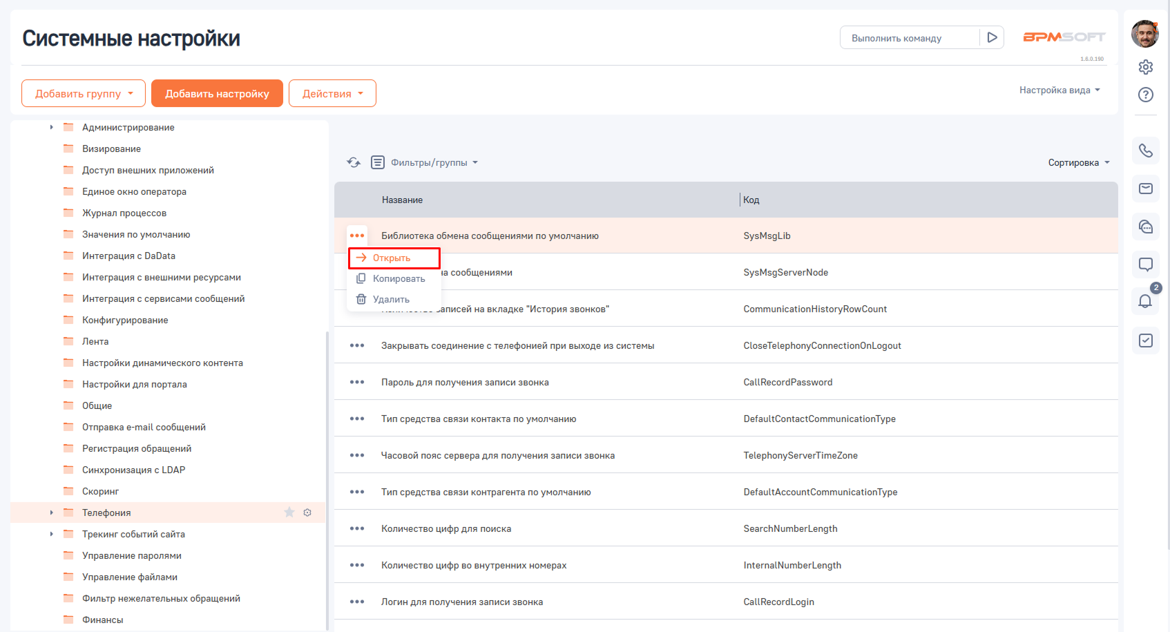
Task: Click the run command play icon
Action: [992, 38]
